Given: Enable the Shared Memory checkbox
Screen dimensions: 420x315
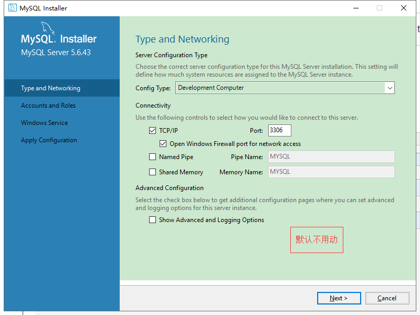Looking at the screenshot, I should (x=152, y=172).
